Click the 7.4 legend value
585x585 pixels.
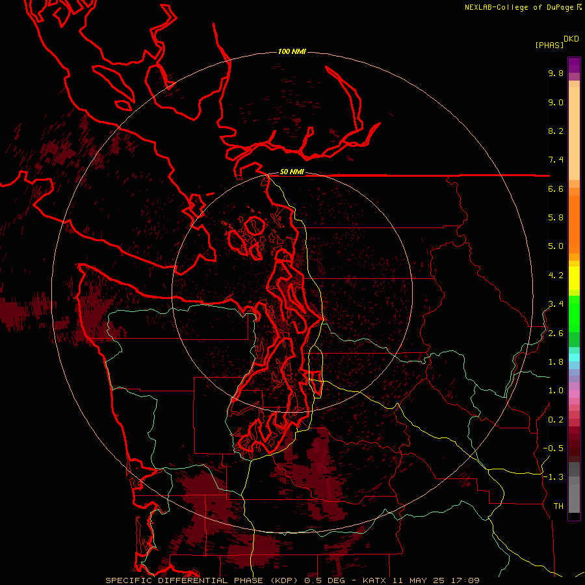(556, 160)
